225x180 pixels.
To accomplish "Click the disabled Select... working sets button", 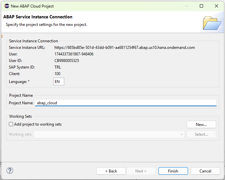I will pyautogui.click(x=201, y=134).
